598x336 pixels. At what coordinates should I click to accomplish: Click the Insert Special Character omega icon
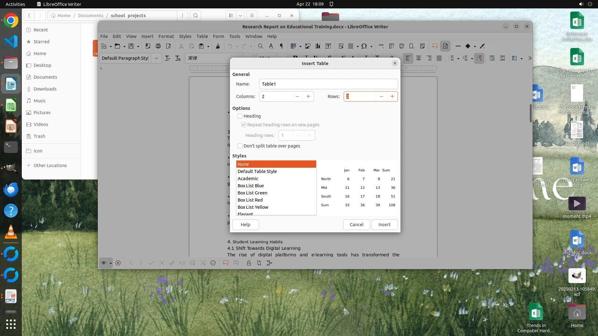tap(364, 46)
